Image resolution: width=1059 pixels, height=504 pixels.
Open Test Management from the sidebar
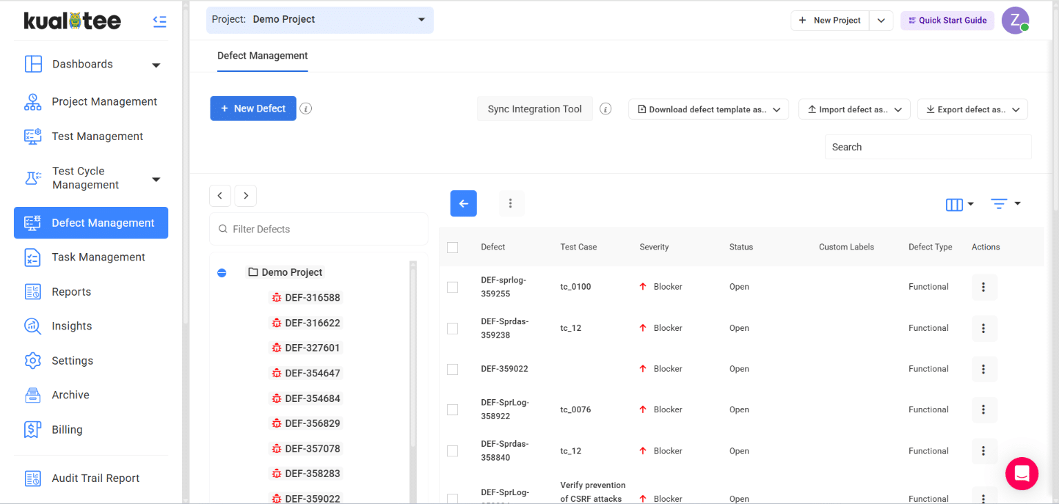point(97,137)
